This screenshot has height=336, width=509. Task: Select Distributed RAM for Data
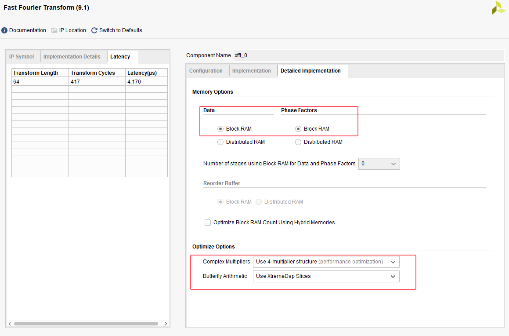pyautogui.click(x=220, y=142)
